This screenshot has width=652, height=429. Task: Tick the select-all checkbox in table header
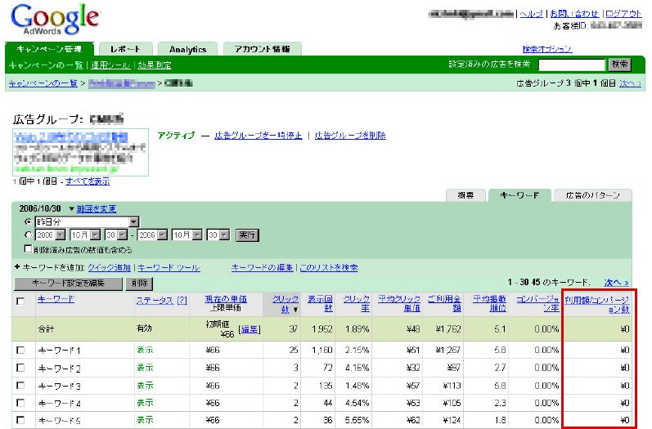20,301
